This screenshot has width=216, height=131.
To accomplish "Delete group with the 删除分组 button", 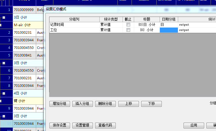I will [105, 104].
